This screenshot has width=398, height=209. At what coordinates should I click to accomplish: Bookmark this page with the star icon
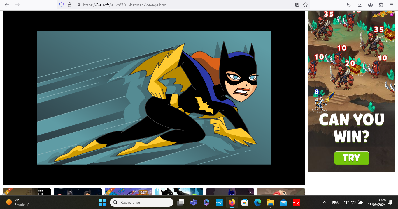(305, 5)
